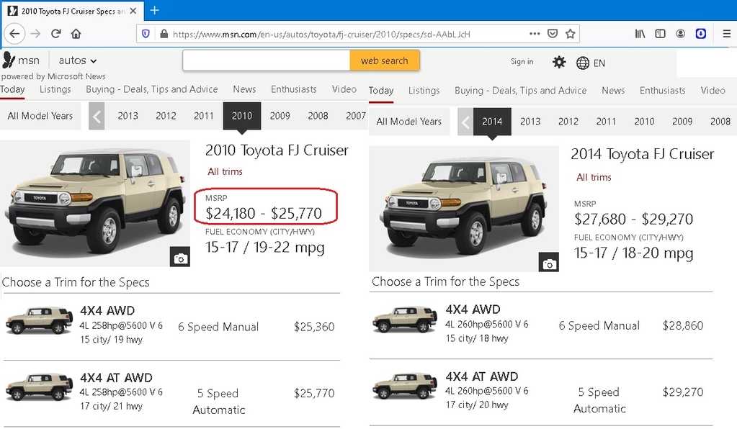Click the msn butterfly logo

(x=9, y=60)
